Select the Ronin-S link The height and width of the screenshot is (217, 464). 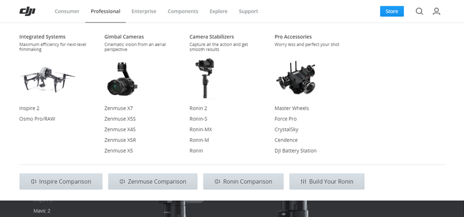198,119
